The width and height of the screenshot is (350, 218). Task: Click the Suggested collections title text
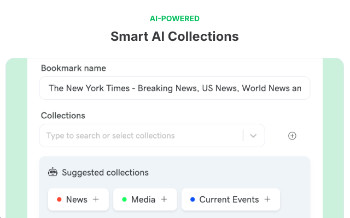(105, 172)
